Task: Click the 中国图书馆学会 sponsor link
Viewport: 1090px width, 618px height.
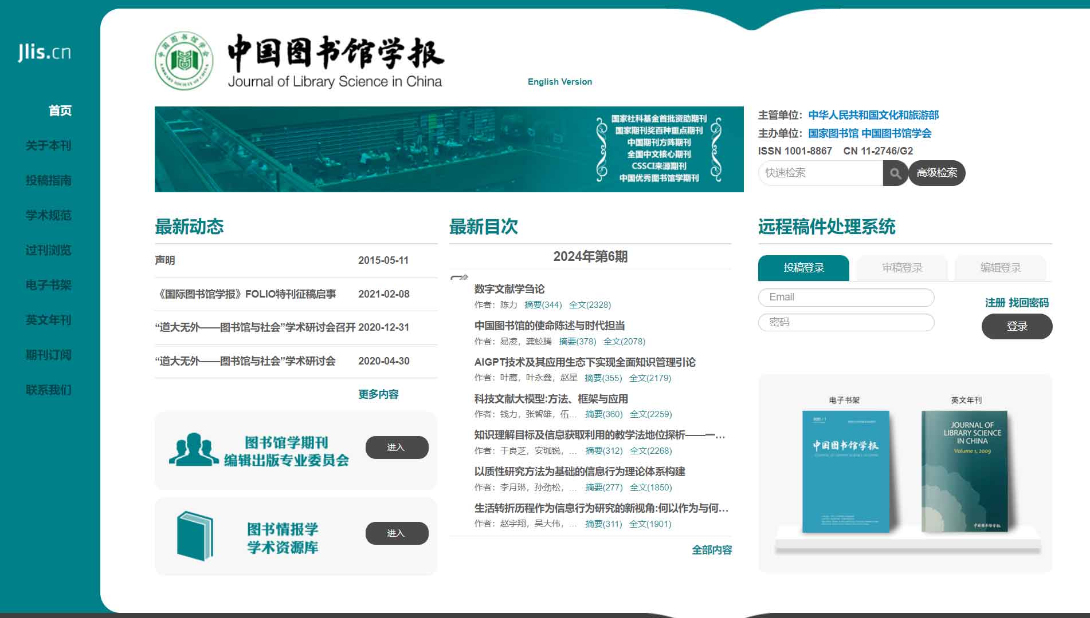Action: [896, 133]
